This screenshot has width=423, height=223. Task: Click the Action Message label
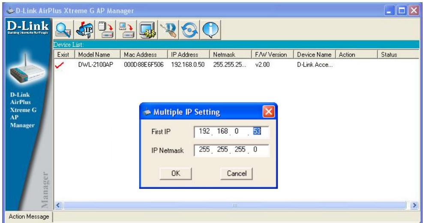(x=29, y=217)
